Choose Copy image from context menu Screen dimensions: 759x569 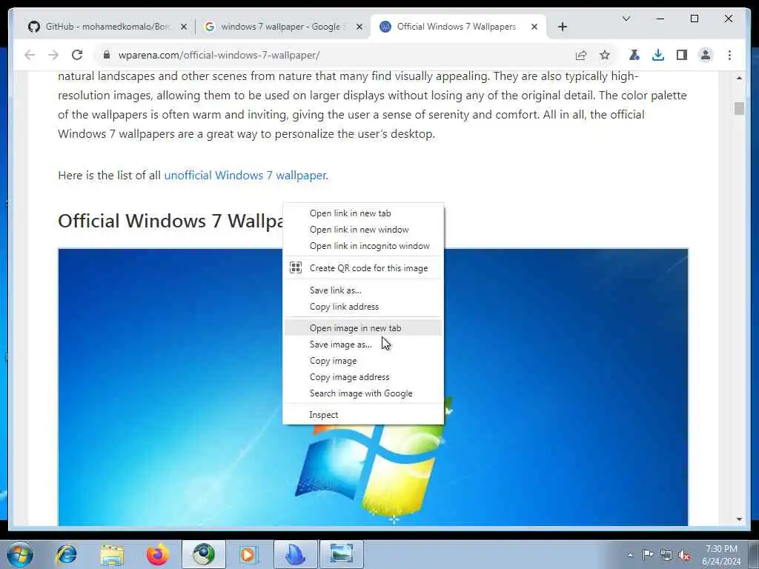tap(363, 361)
